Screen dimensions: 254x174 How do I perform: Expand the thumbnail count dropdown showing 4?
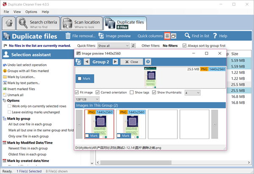[x=192, y=92]
